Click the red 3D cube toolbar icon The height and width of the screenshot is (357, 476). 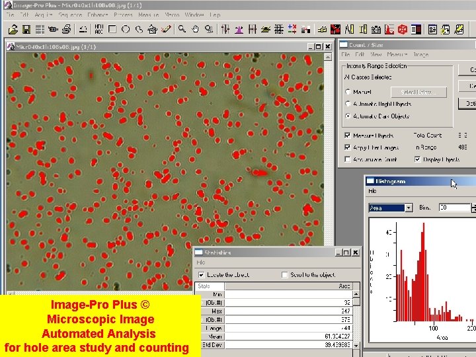(401, 29)
